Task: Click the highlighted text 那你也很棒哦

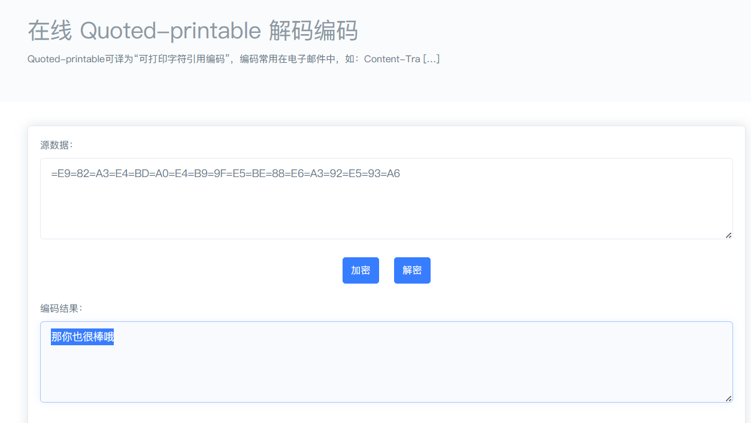Action: (82, 337)
